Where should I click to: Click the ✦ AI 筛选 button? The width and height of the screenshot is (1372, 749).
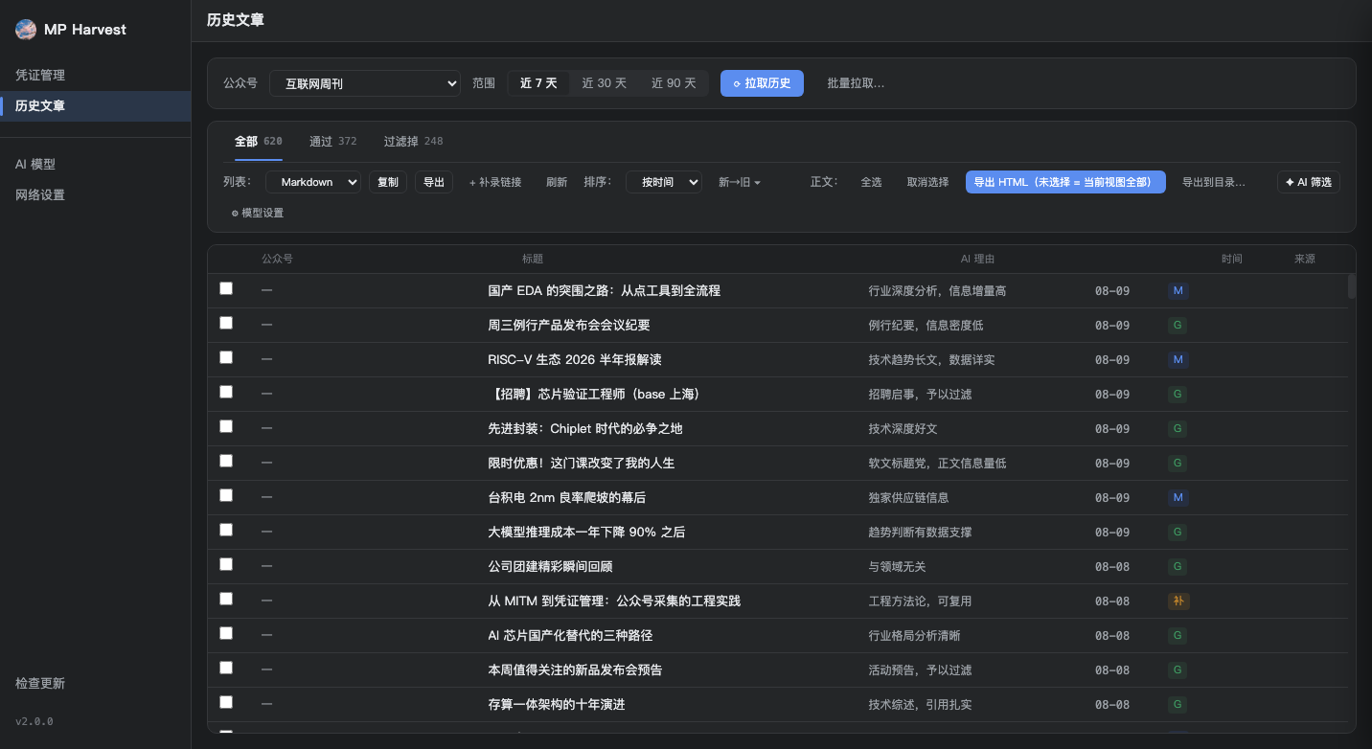click(1309, 182)
